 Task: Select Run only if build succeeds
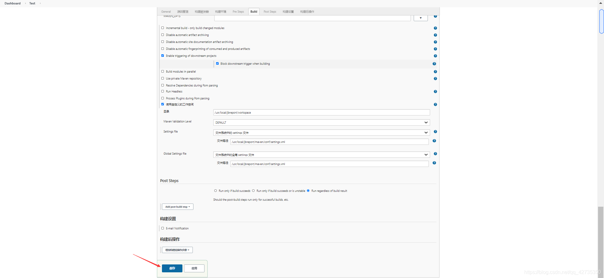pos(216,191)
